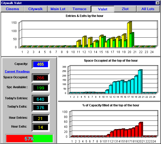161x144 pixels.
Task: Click the "Today's Entries:" label
Action: pyautogui.click(x=16, y=98)
